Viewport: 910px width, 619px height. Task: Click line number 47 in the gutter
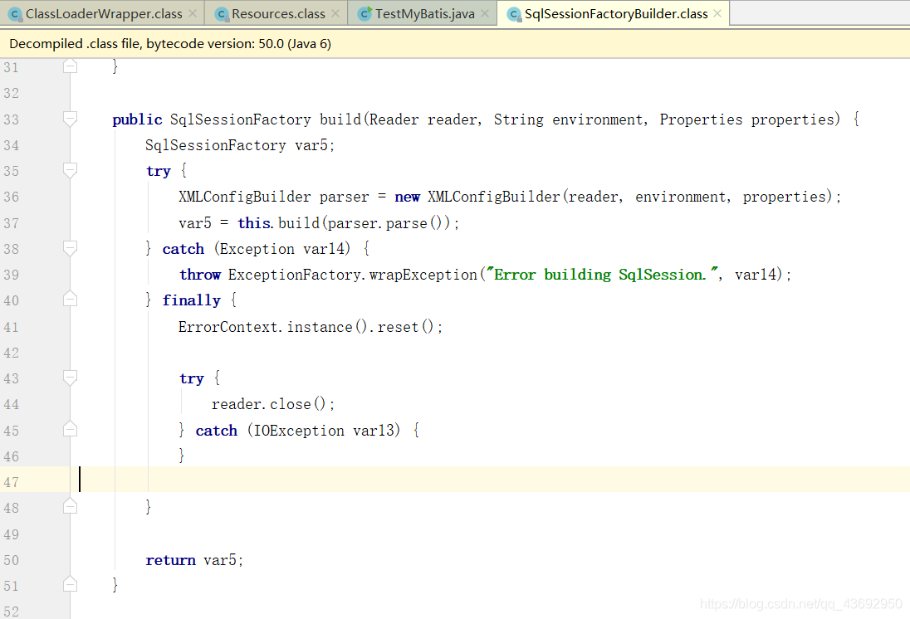(11, 482)
